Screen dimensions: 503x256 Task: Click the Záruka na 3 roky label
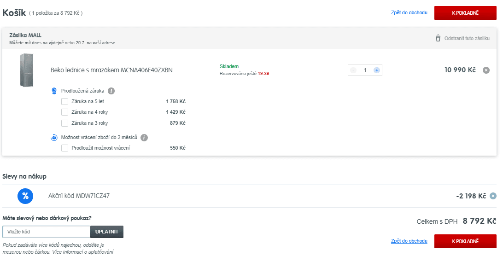pyautogui.click(x=89, y=123)
